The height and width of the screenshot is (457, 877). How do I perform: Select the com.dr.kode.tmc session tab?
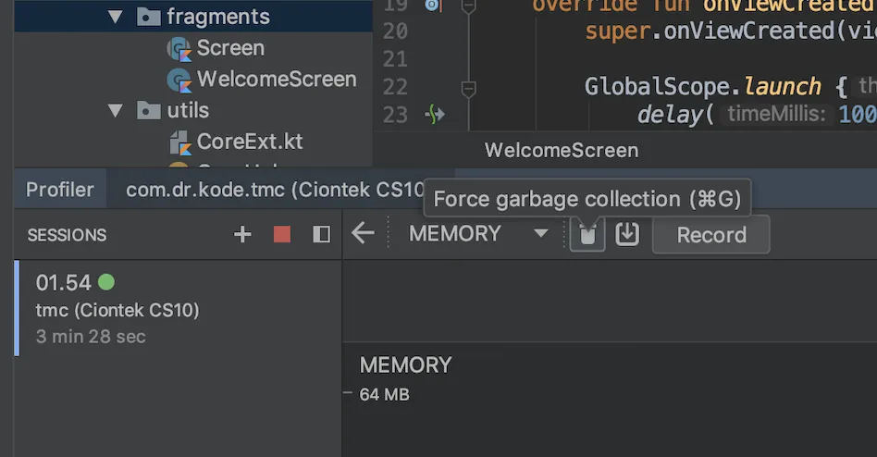(274, 190)
